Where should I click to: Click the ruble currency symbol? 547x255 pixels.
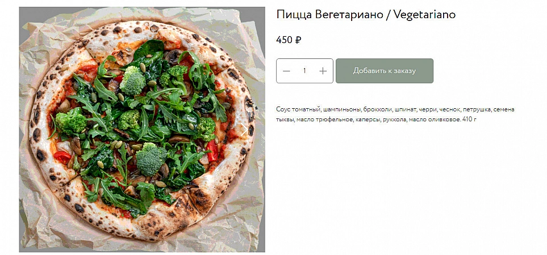(298, 40)
